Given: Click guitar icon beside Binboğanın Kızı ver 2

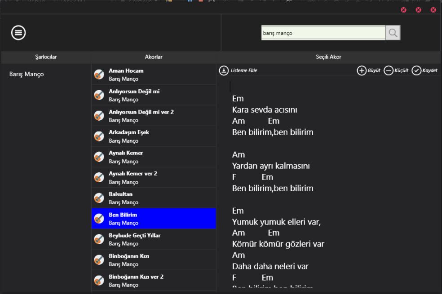Looking at the screenshot, I should pyautogui.click(x=99, y=281).
